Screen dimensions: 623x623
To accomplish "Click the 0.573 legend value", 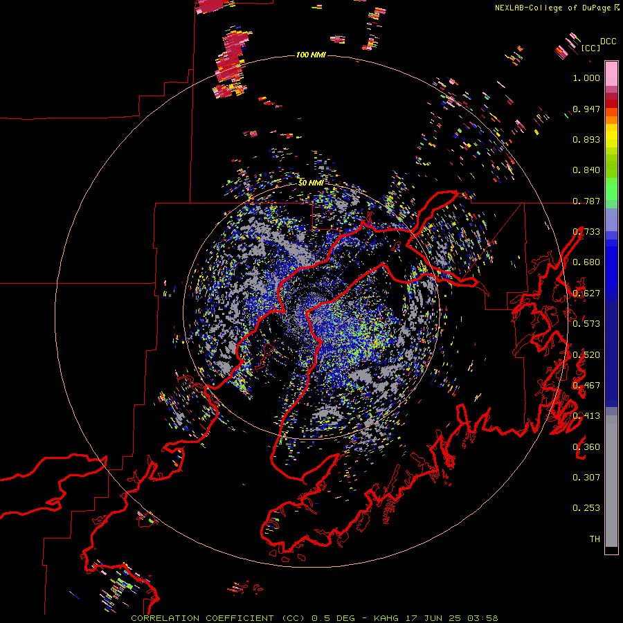I will [x=586, y=324].
